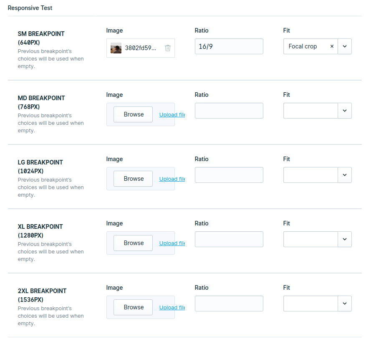Open the SM breakpoint Fit dropdown chevron

[345, 46]
